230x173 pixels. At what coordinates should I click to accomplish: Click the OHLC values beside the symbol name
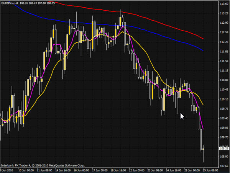pos(36,3)
